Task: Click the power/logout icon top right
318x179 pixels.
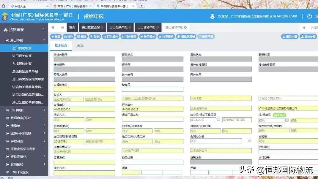Action: pos(310,16)
